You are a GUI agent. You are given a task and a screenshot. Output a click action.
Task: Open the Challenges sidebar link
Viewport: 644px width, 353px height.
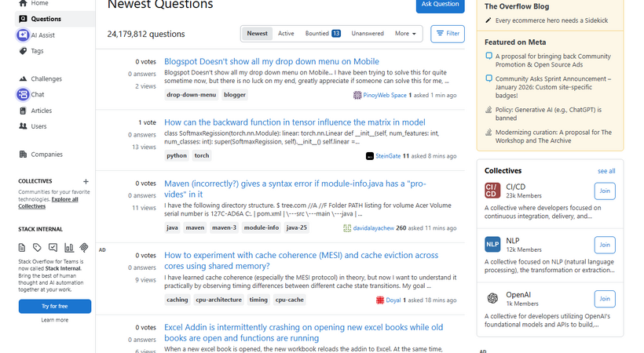(x=46, y=78)
